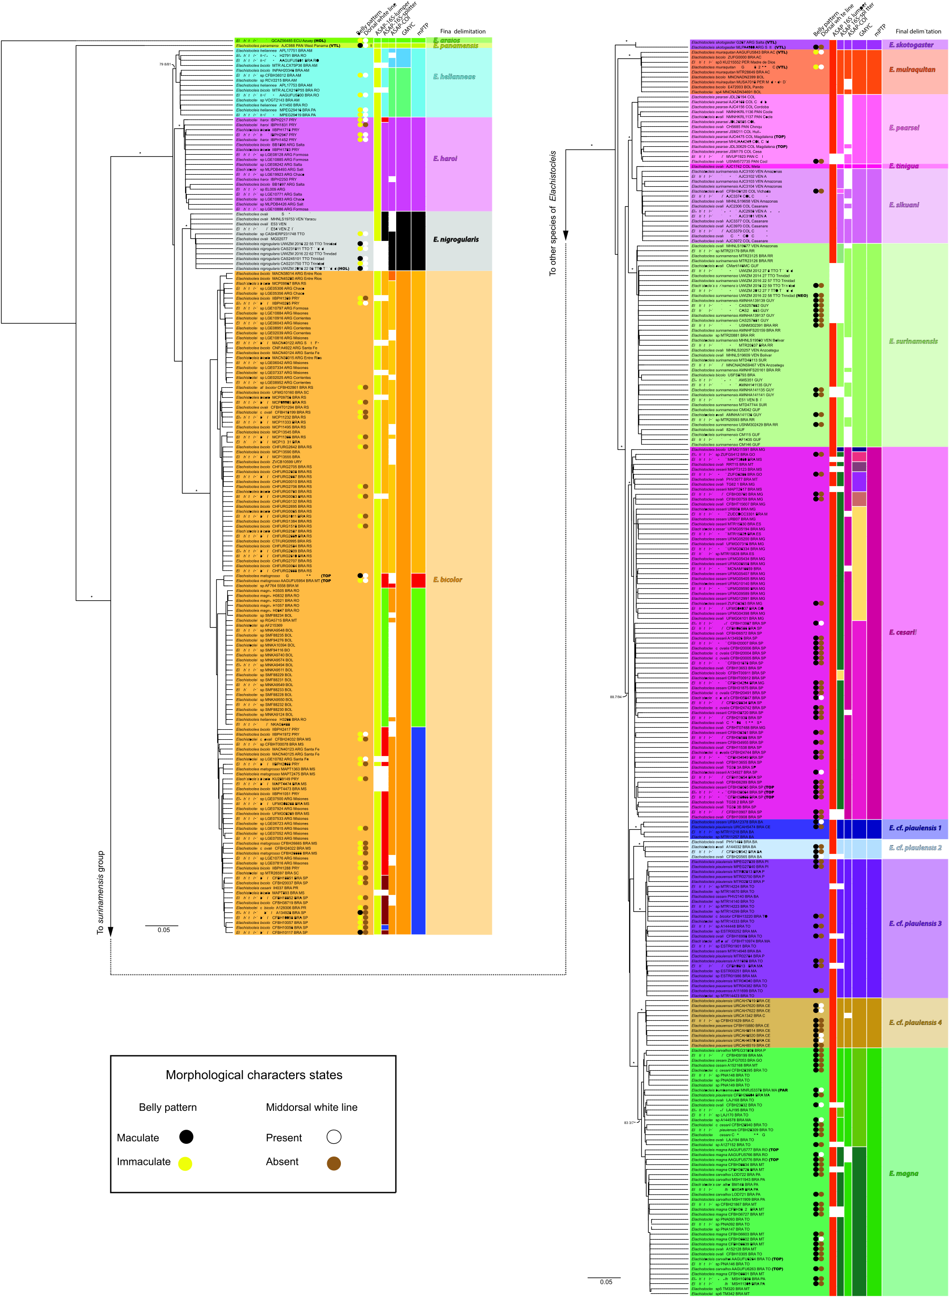Click the black Maculate circle in legend
Screen dimensions: 949x1297
[x=186, y=1137]
